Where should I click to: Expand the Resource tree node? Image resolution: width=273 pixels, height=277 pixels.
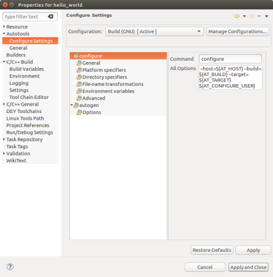coord(4,26)
